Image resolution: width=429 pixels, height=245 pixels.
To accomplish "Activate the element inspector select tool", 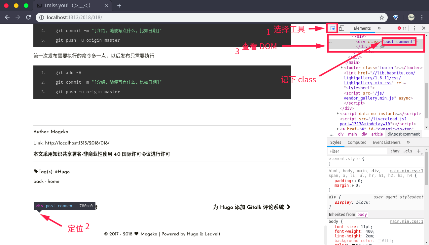I will tap(333, 28).
